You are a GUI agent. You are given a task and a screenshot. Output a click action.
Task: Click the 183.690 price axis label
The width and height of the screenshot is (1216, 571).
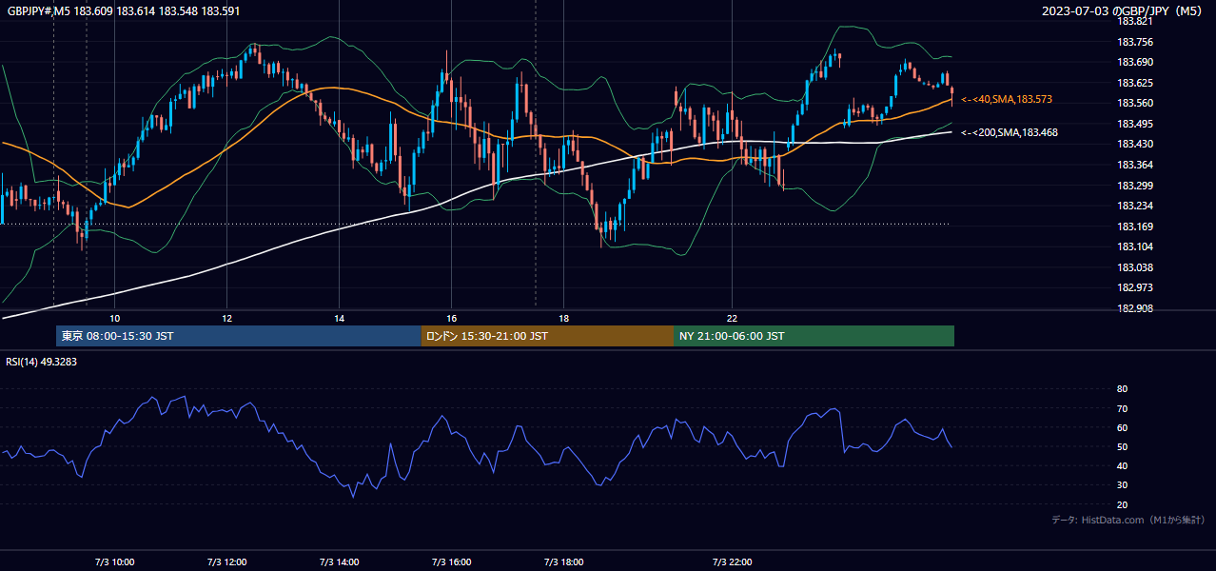coord(1134,62)
